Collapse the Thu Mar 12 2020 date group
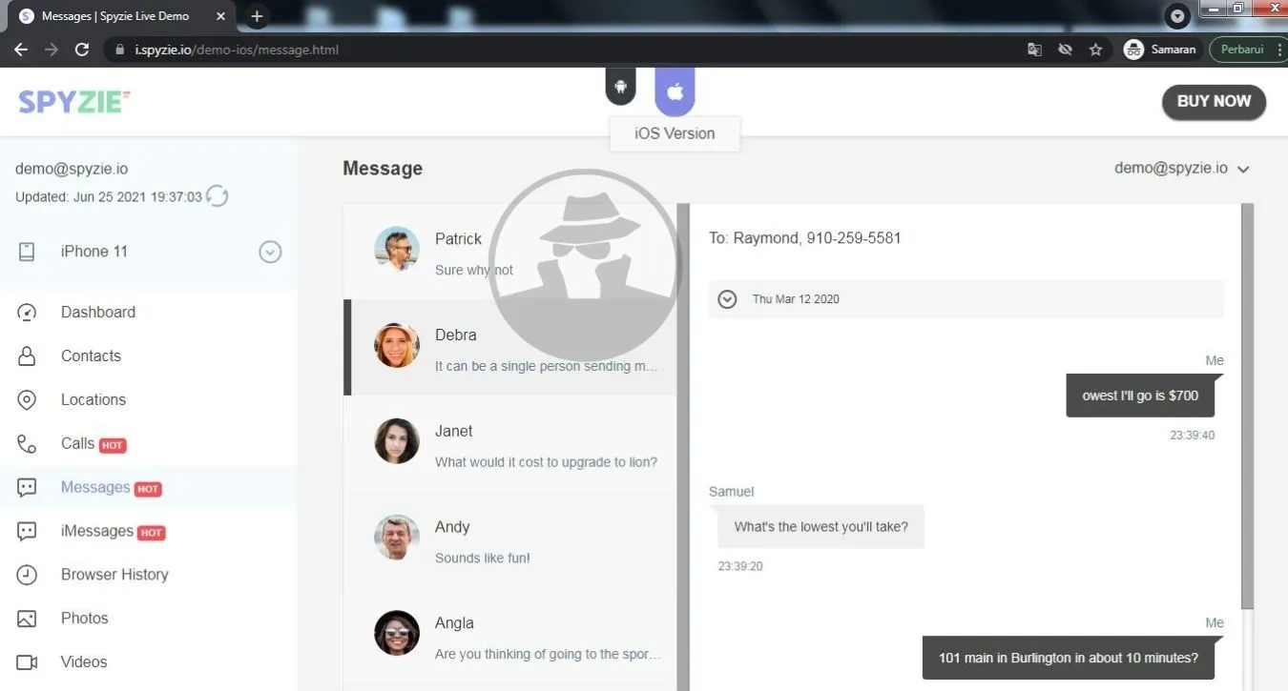Viewport: 1288px width, 691px height. (727, 299)
